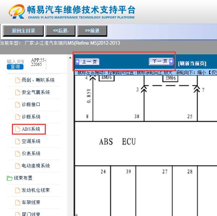Click the 畅易 platform logo icon
The height and width of the screenshot is (216, 217).
17,12
